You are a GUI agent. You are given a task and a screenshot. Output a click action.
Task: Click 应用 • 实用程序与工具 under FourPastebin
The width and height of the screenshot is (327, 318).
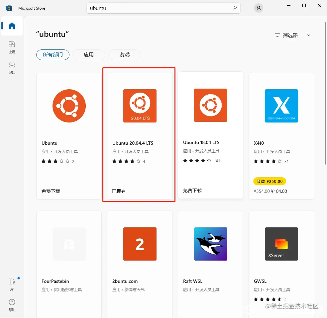61,290
